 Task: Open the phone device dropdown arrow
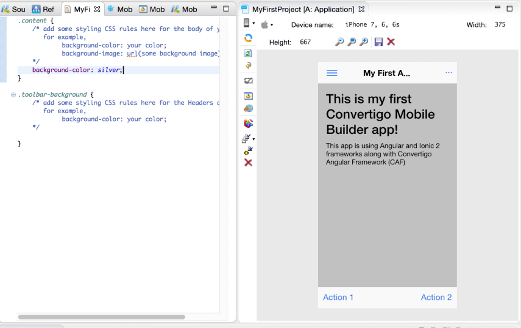click(255, 24)
